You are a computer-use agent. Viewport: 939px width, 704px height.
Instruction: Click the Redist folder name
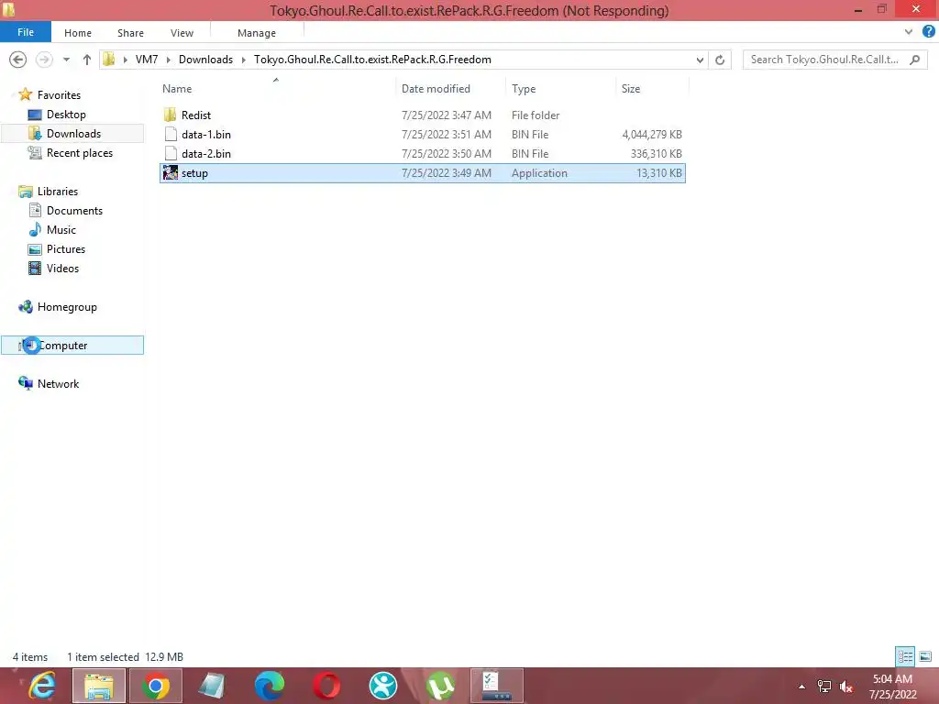pyautogui.click(x=196, y=115)
